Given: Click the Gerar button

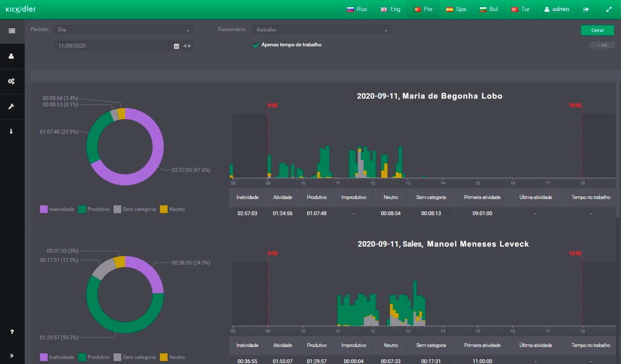Looking at the screenshot, I should tap(598, 30).
